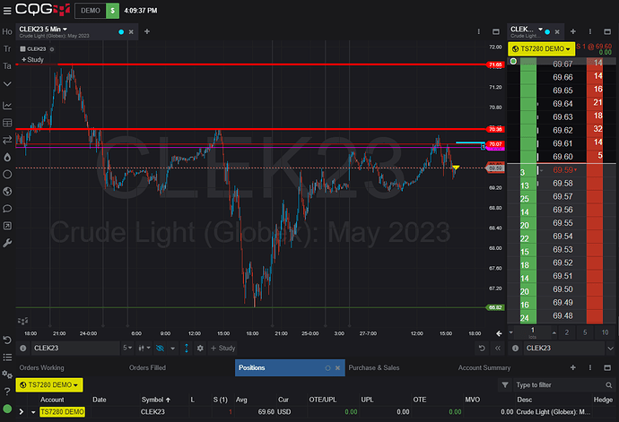Click the white left arrow on time axis
The height and width of the screenshot is (422, 619).
click(499, 333)
